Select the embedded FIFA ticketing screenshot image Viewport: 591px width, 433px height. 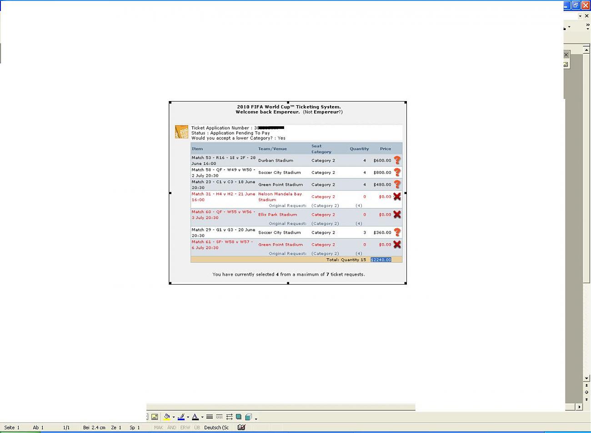click(287, 193)
